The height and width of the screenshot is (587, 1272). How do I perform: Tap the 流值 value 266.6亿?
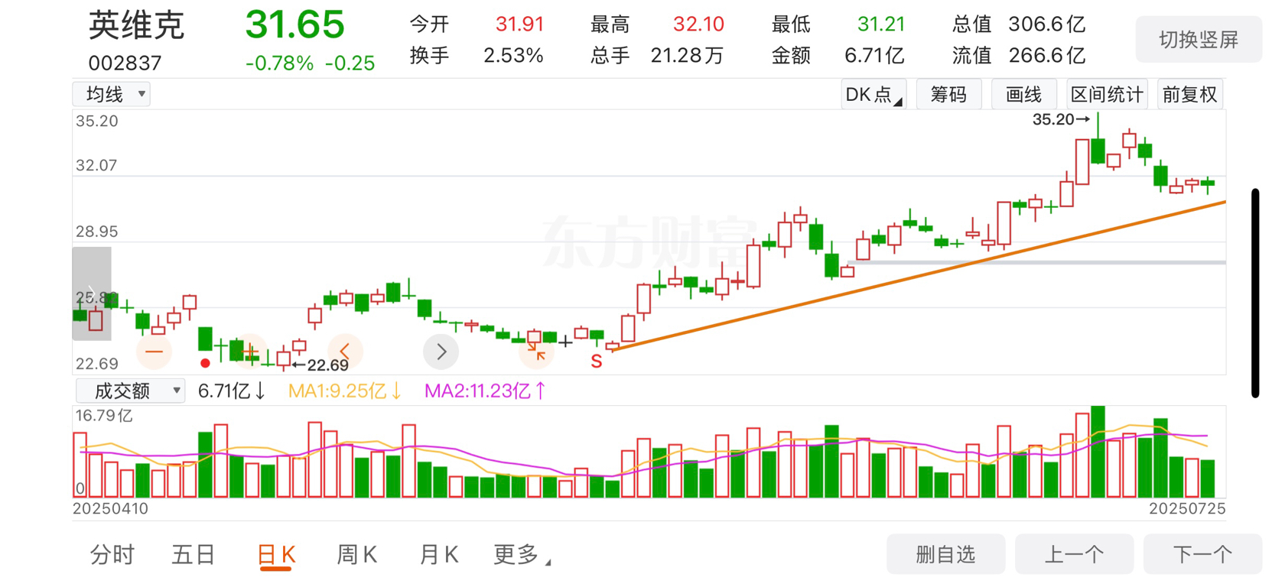coord(1046,56)
